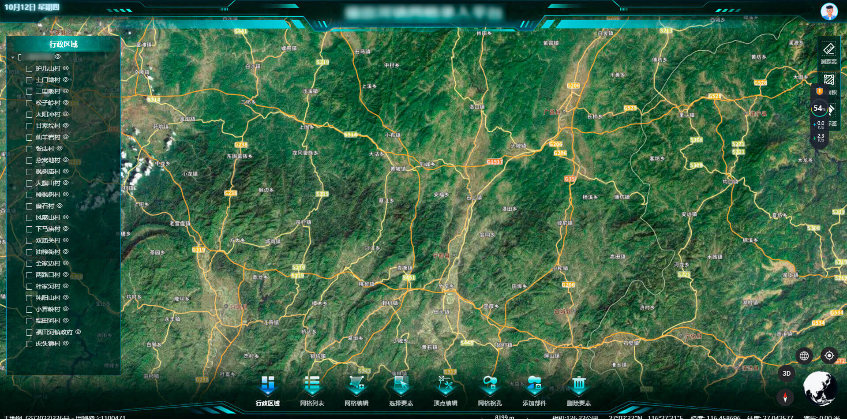Viewport: 847px width, 419px height.
Task: Select 杜家河村 list entry
Action: (48, 286)
